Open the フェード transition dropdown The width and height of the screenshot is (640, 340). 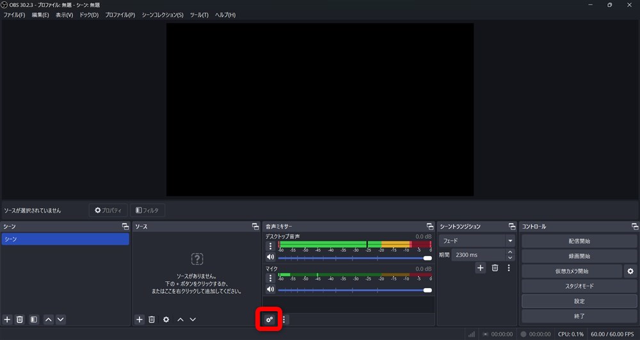click(x=477, y=241)
